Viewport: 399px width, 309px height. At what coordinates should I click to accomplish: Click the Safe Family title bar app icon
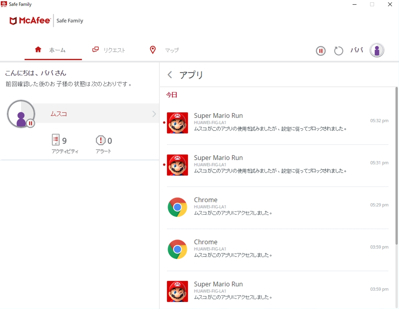point(4,4)
